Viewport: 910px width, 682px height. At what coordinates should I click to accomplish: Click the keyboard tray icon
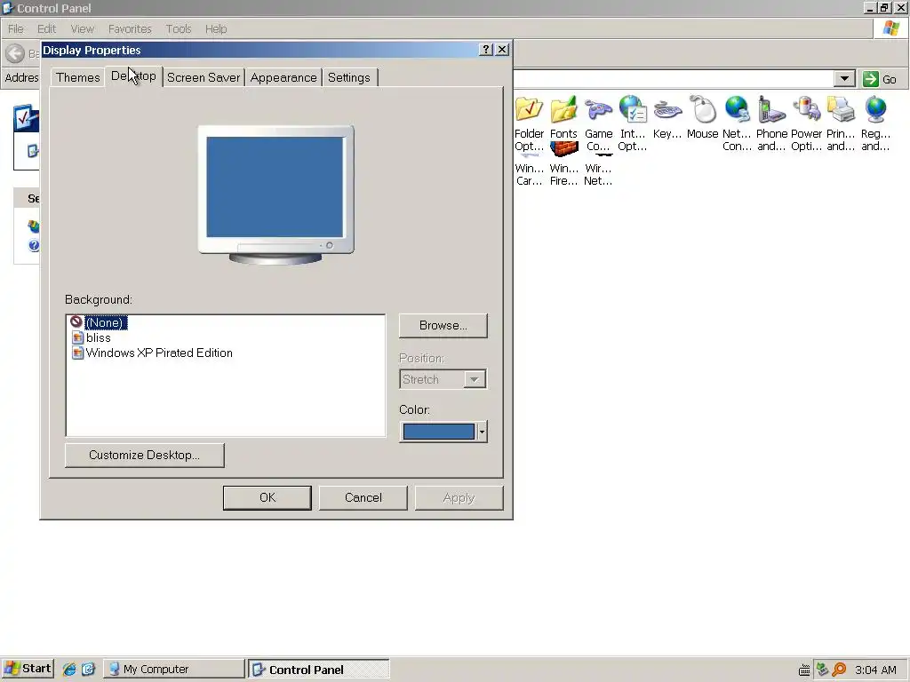804,670
